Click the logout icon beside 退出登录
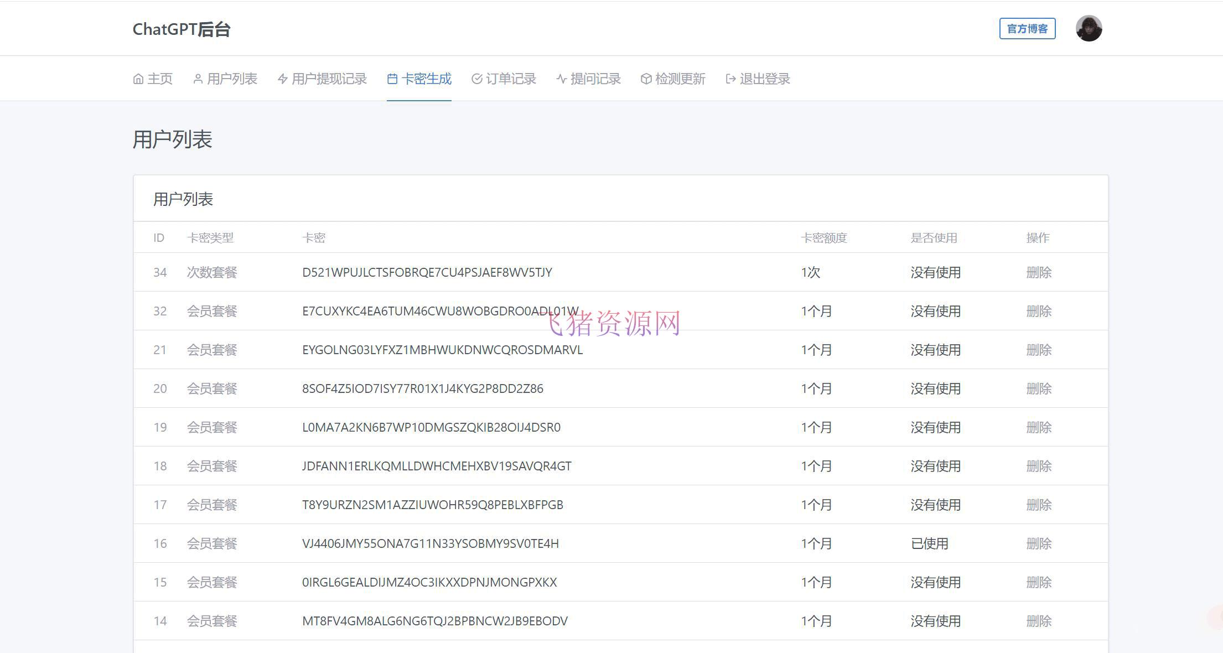1223x653 pixels. (730, 79)
